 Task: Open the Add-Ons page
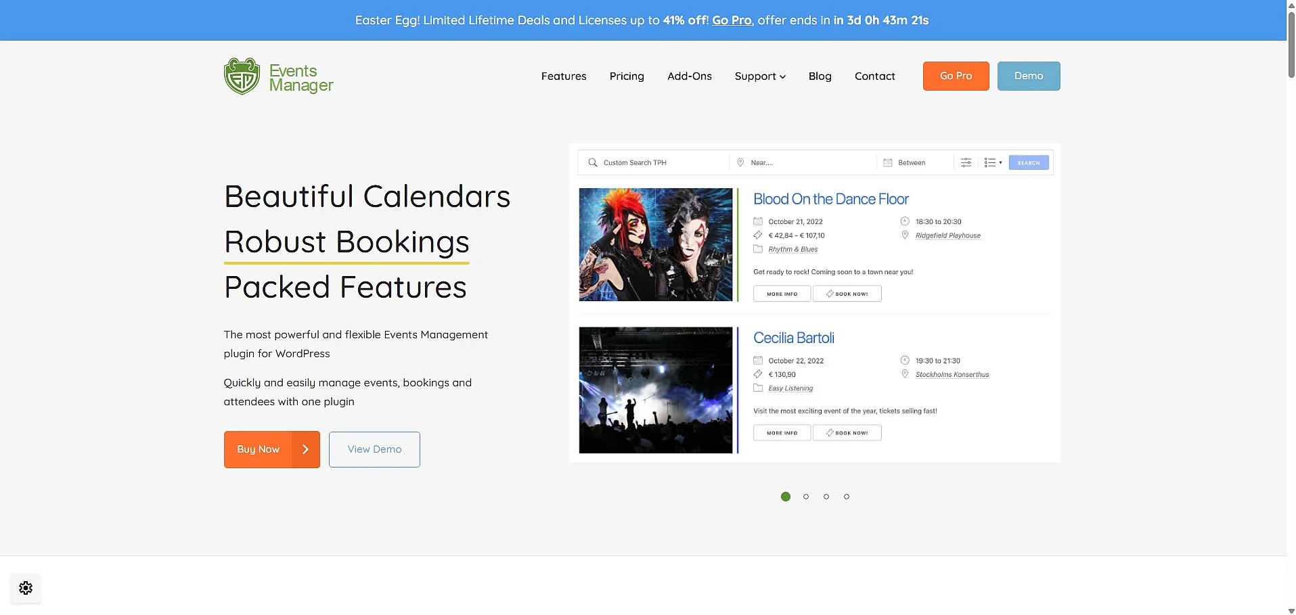pyautogui.click(x=690, y=76)
